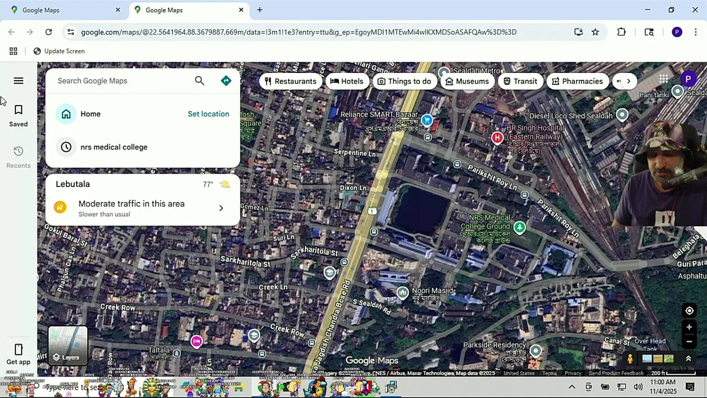Open the Terms link in map footer

coord(549,373)
